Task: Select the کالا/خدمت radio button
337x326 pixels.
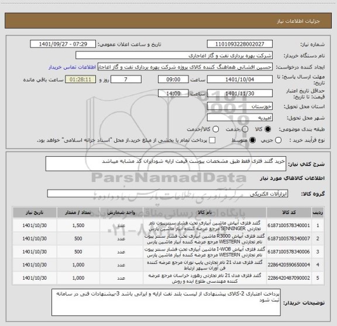Action: pos(215,129)
